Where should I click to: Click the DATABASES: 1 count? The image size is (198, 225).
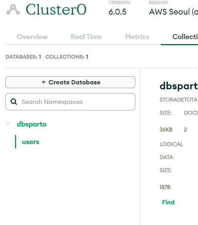[x=23, y=57]
